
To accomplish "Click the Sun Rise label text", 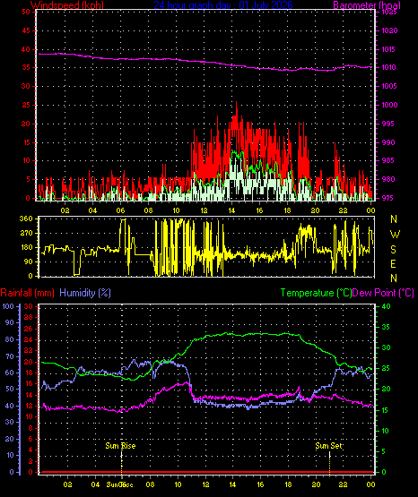I will pyautogui.click(x=120, y=446).
